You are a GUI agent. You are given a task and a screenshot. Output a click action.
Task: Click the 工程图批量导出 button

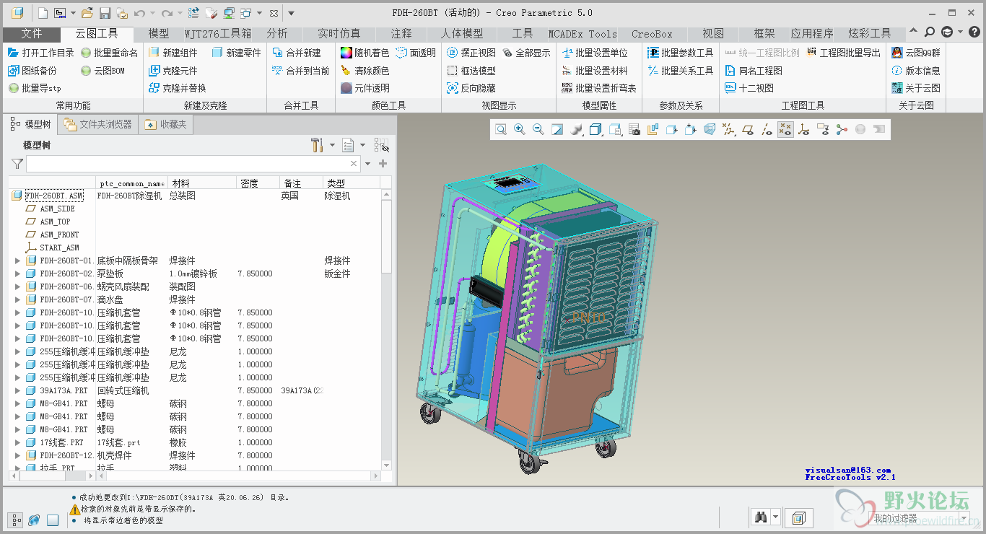(843, 53)
